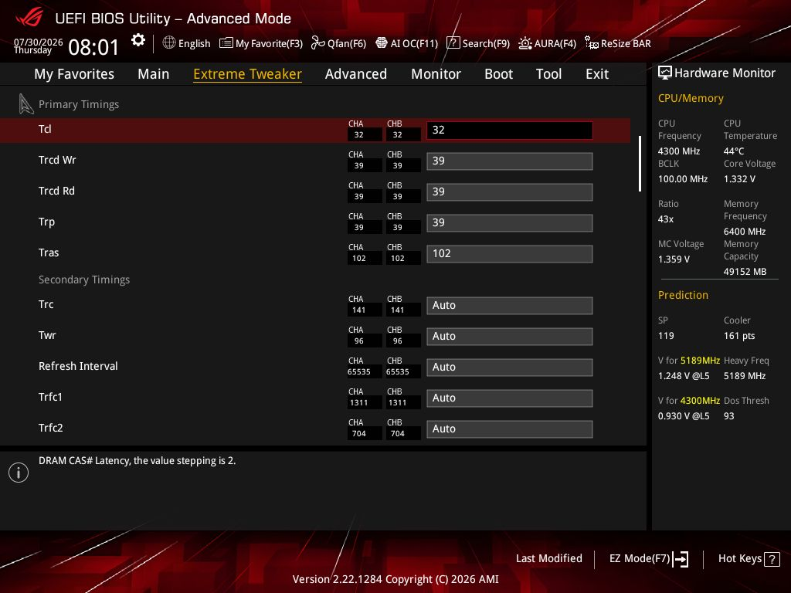Click the ReSize BAR chip icon

coord(591,43)
